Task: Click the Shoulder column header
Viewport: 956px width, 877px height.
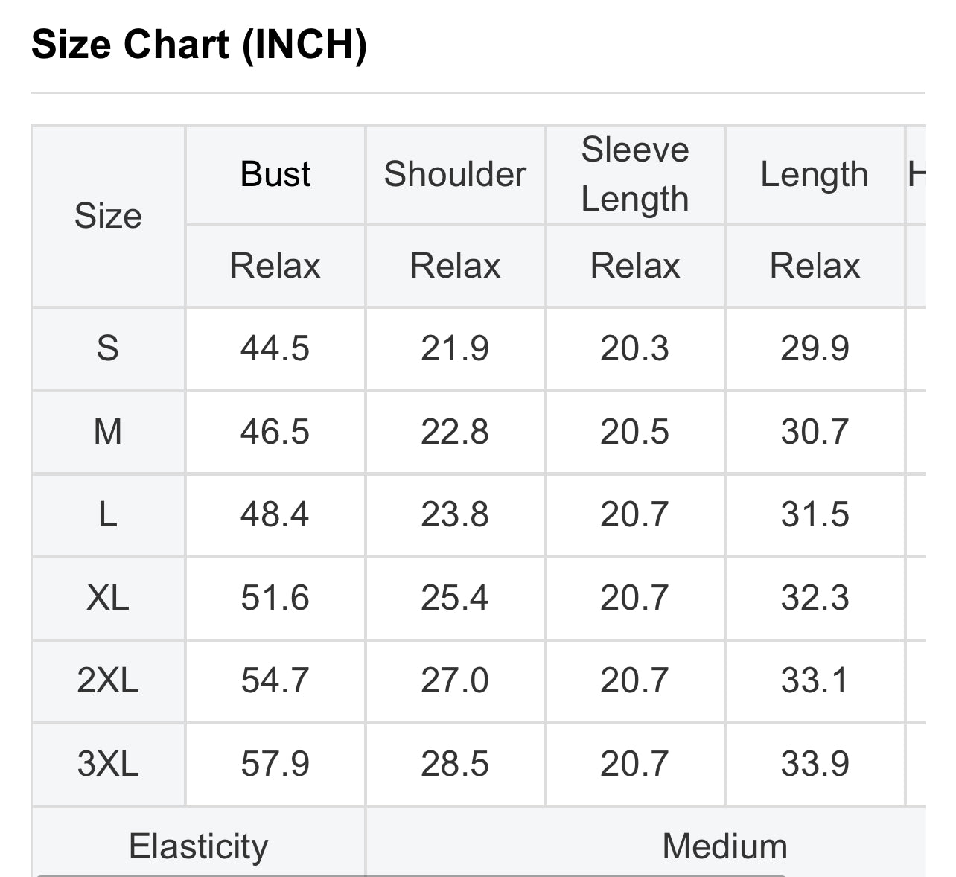Action: [x=455, y=174]
